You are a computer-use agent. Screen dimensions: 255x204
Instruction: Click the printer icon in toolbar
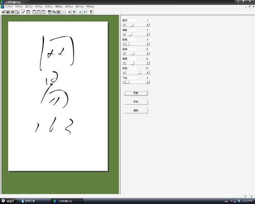[x=12, y=12]
